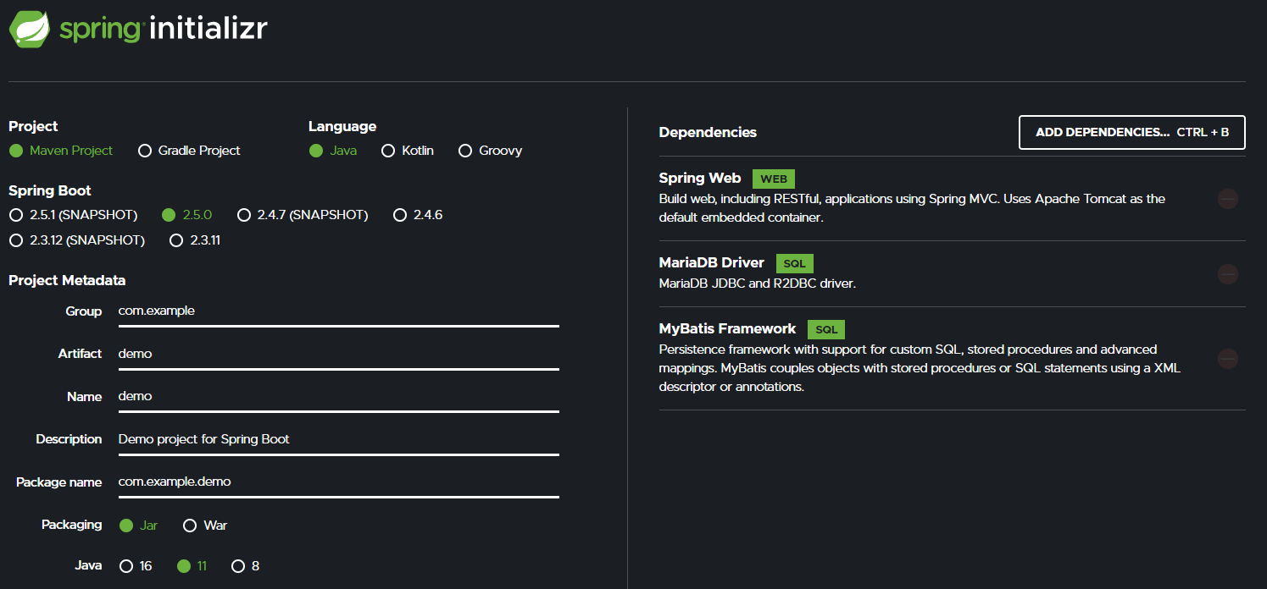Click the SQL tag beside MyBatis Framework

826,329
